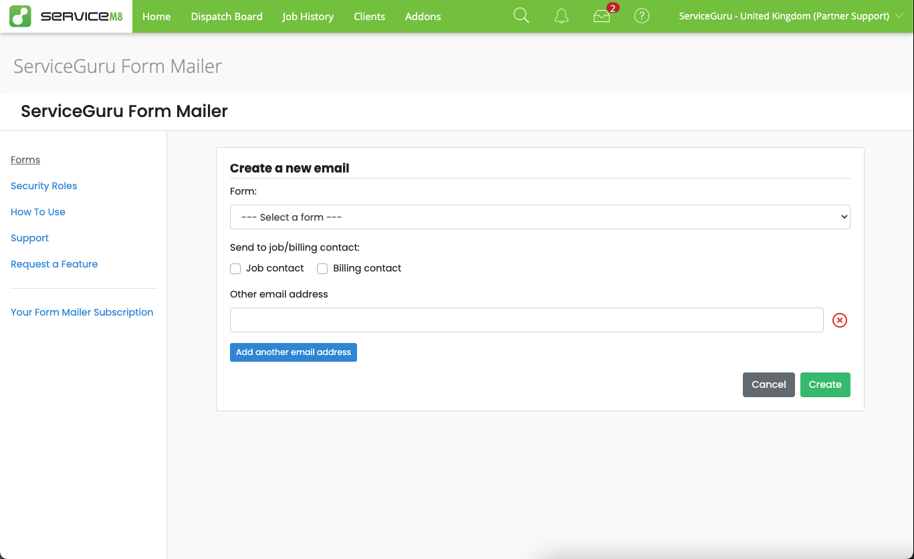Viewport: 914px width, 559px height.
Task: Open the Dispatch Board
Action: click(x=227, y=16)
